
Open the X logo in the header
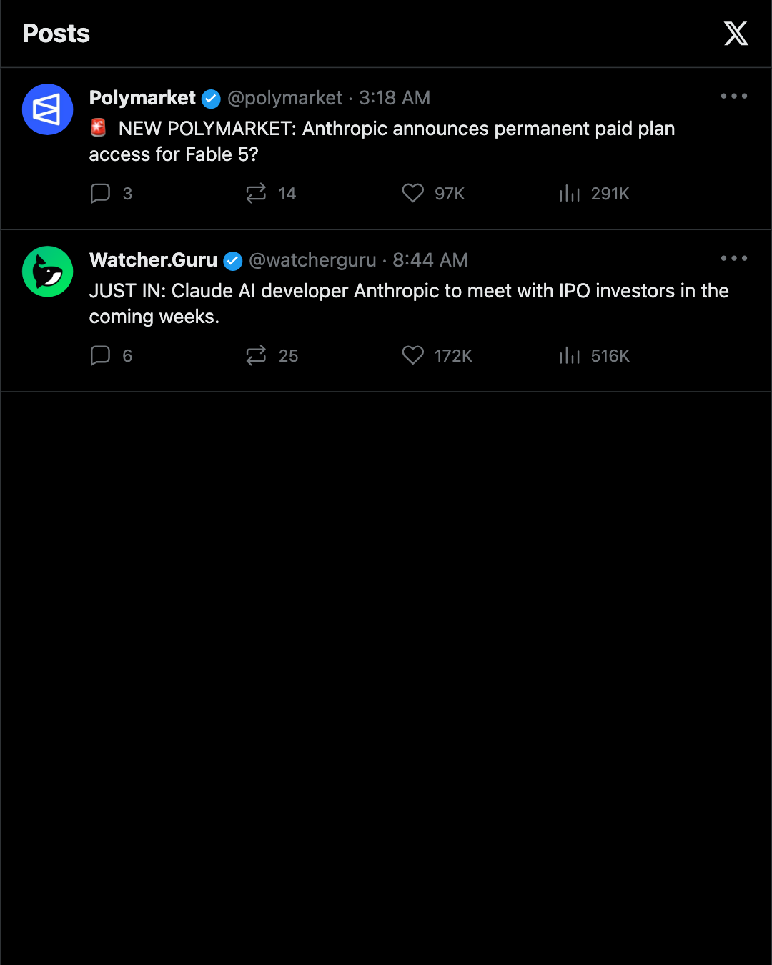(736, 34)
